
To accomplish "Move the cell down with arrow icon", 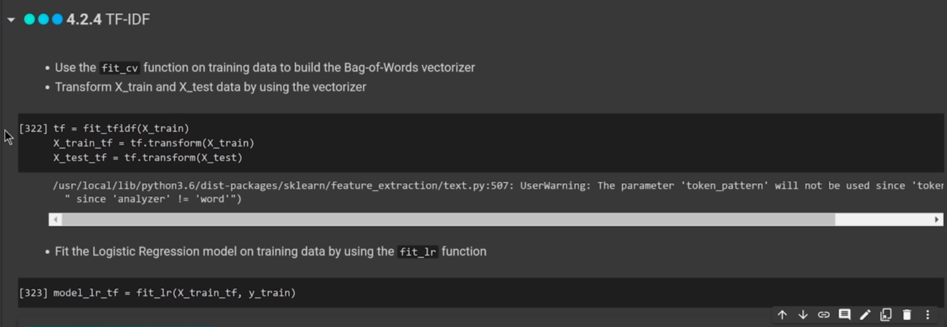I will tap(803, 314).
